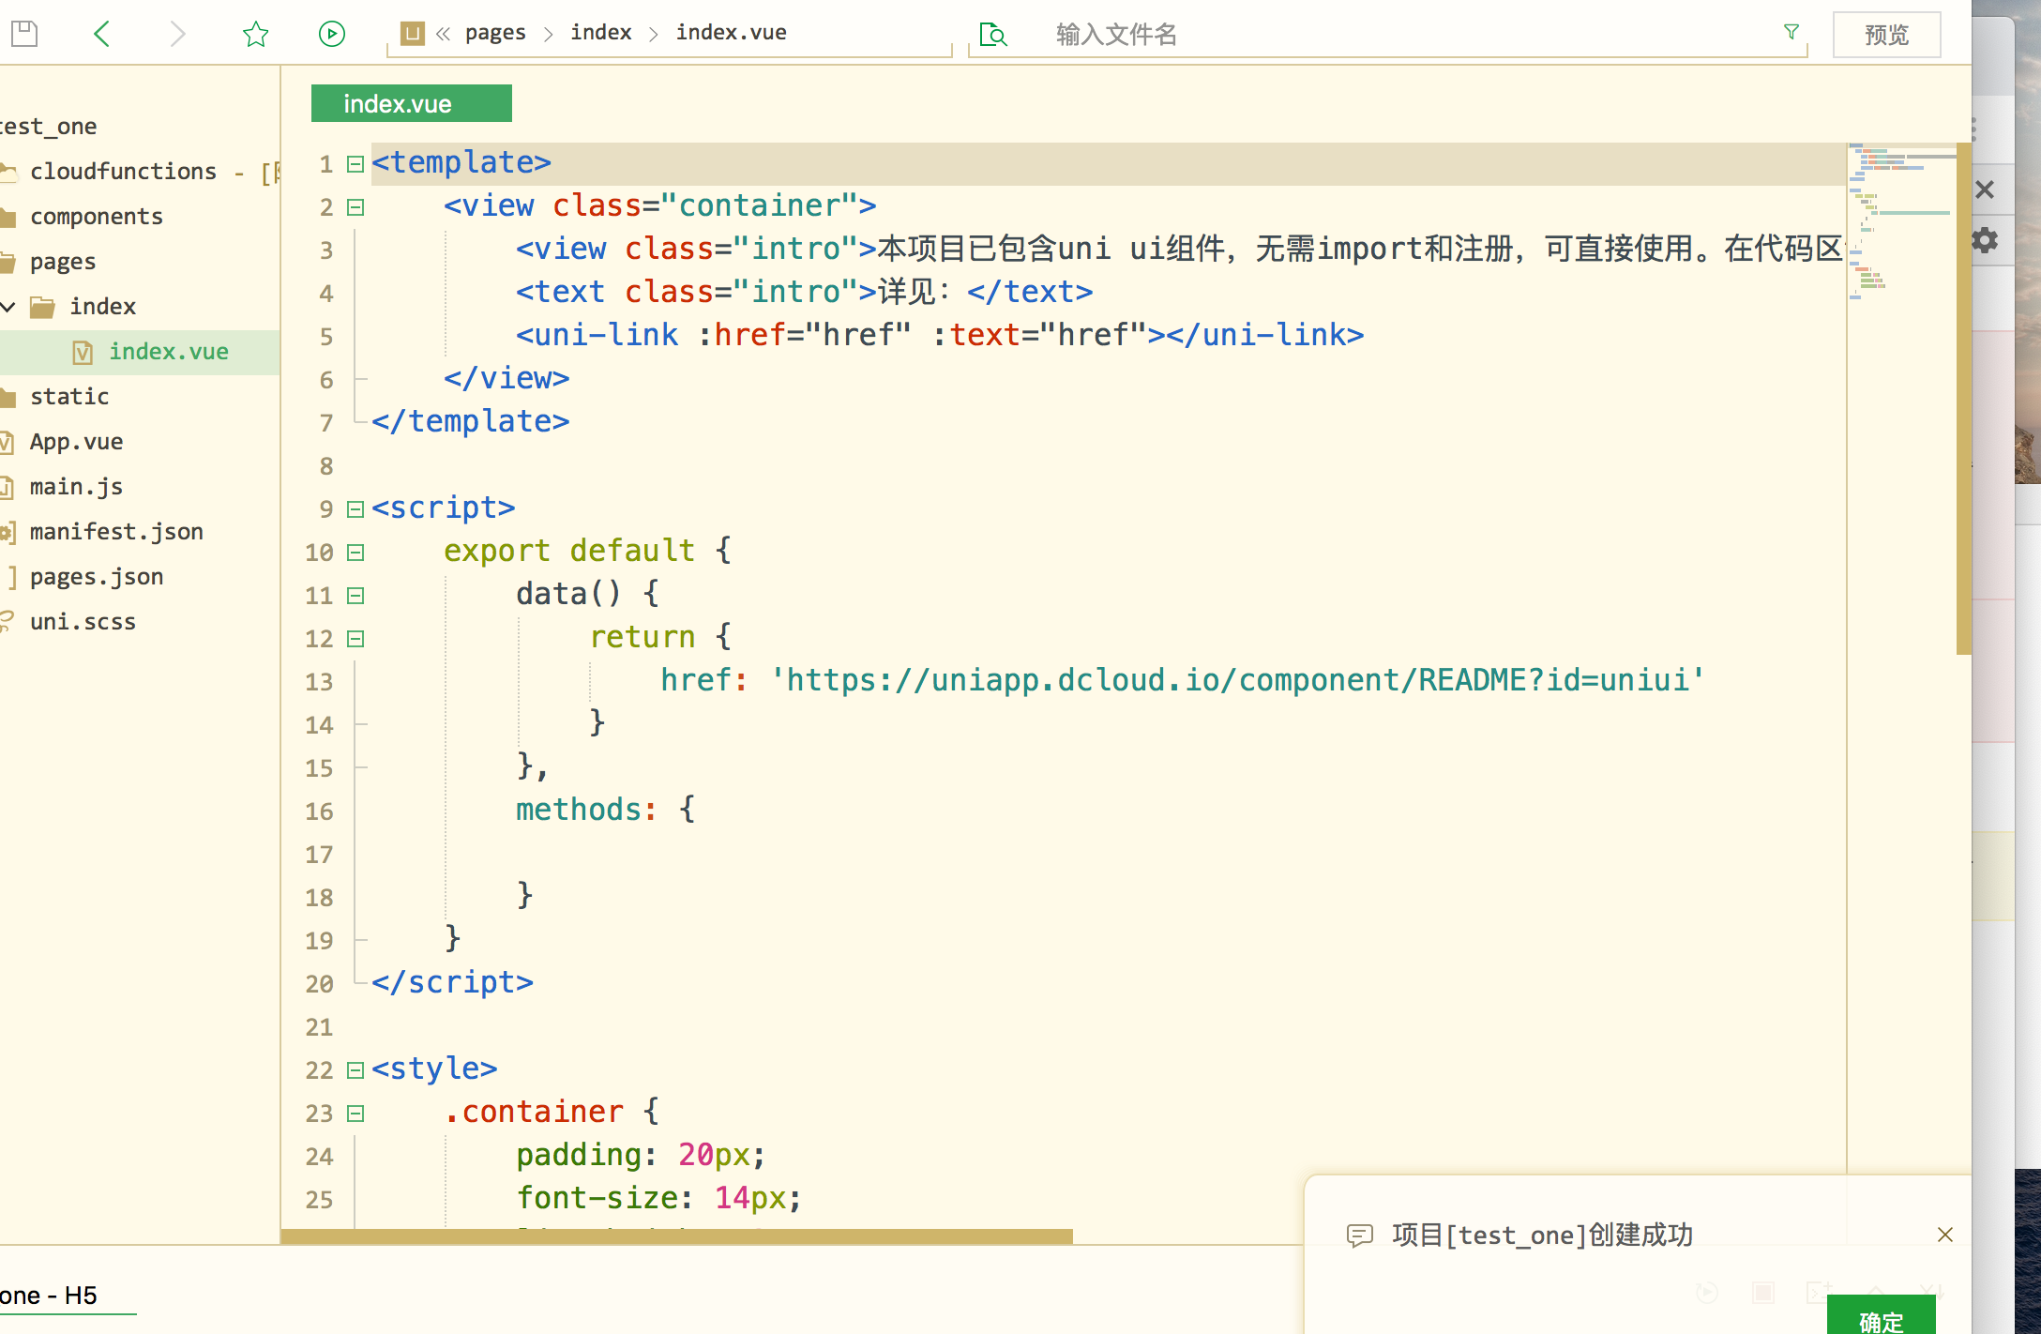This screenshot has height=1334, width=2041.
Task: Click the preview 预览 button
Action: click(x=1886, y=35)
